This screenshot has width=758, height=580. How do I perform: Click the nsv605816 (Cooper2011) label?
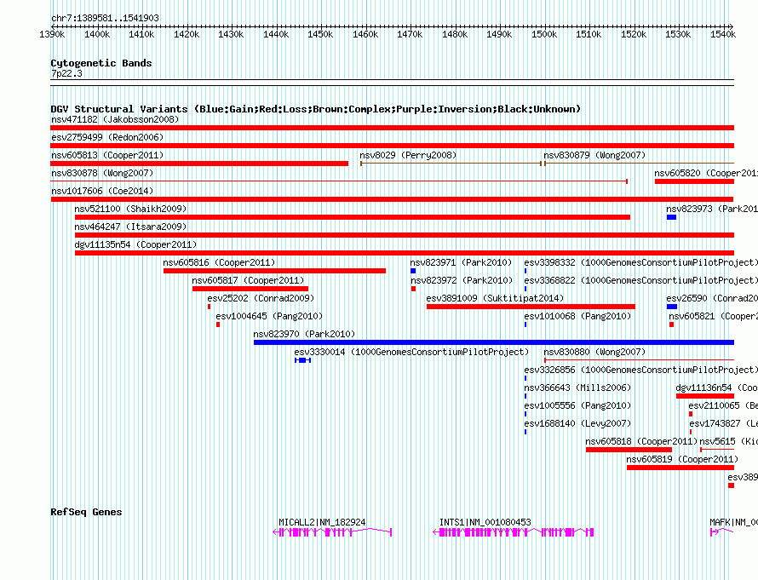click(219, 262)
